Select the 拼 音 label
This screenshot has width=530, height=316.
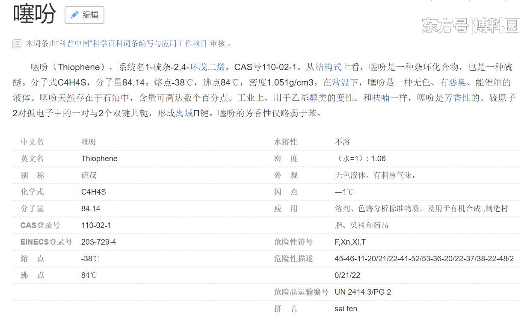click(286, 309)
